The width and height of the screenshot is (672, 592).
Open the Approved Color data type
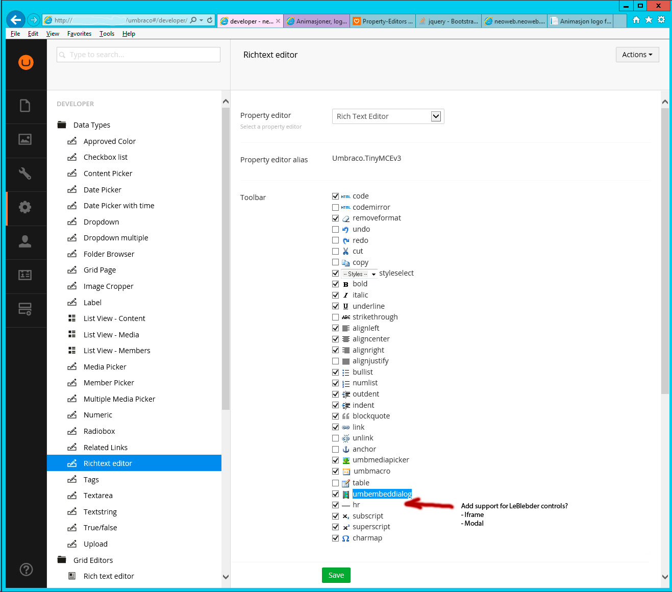click(109, 141)
